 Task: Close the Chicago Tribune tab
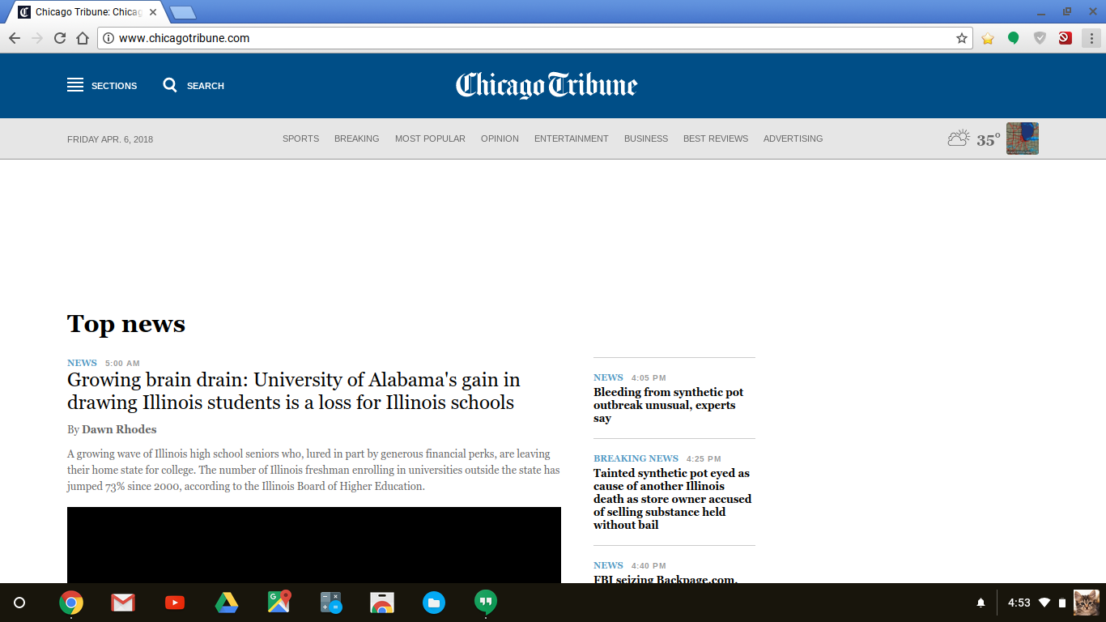(153, 12)
